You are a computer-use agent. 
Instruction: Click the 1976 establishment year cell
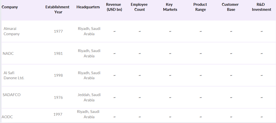(x=58, y=98)
